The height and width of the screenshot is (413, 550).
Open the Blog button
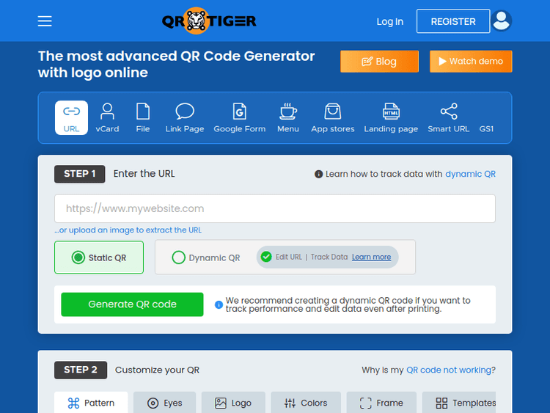click(379, 62)
